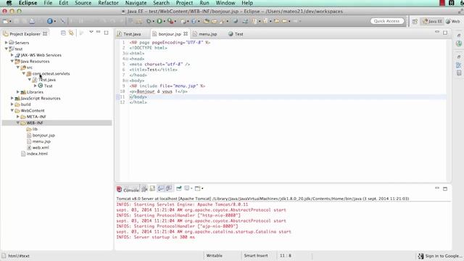
Task: Maximize the Console view
Action: click(445, 188)
